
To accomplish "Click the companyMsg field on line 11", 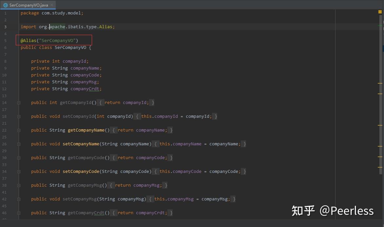I will [x=84, y=82].
